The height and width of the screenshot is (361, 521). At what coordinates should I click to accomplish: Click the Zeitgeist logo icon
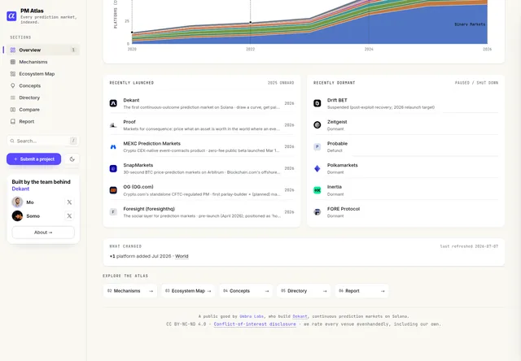pos(317,125)
